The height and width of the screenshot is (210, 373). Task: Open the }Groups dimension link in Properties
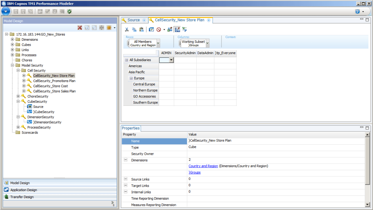pos(195,172)
